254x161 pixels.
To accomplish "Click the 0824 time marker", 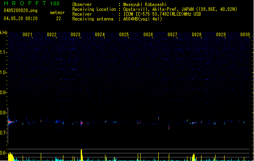I will click(x=100, y=35).
